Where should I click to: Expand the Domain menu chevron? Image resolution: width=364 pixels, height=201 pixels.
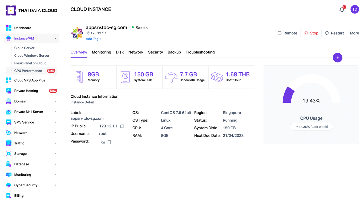coord(55,101)
